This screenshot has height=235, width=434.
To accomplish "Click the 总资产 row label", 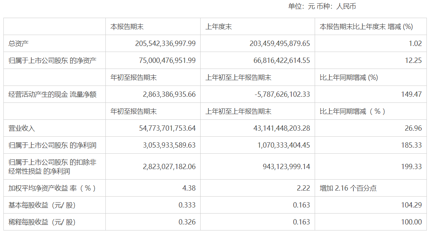I will 18,44.
